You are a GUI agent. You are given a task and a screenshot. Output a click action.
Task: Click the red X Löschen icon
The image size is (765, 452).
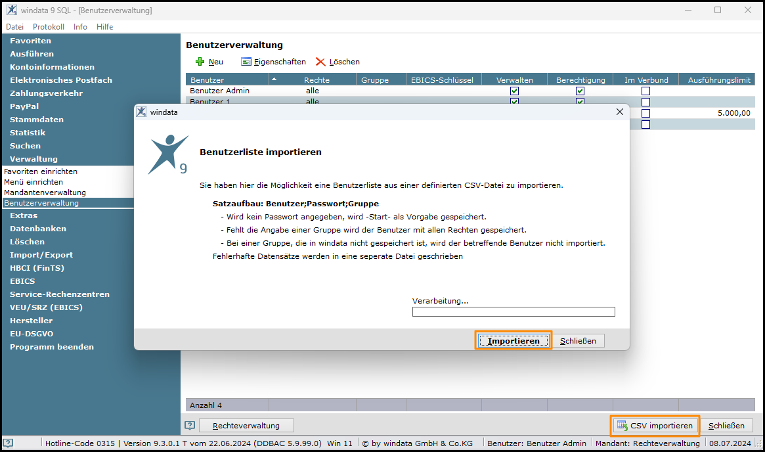(x=320, y=62)
